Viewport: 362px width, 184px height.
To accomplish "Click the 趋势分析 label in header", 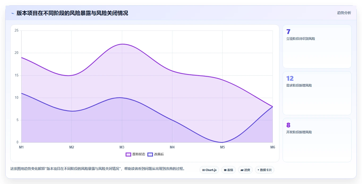I will coord(344,13).
